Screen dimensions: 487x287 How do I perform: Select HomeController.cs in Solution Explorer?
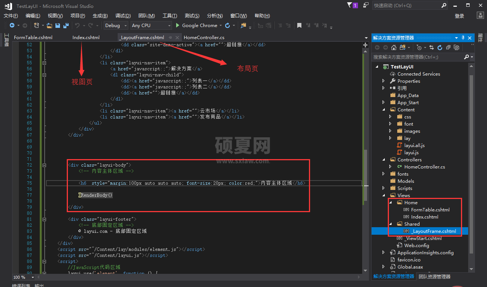[x=424, y=167]
